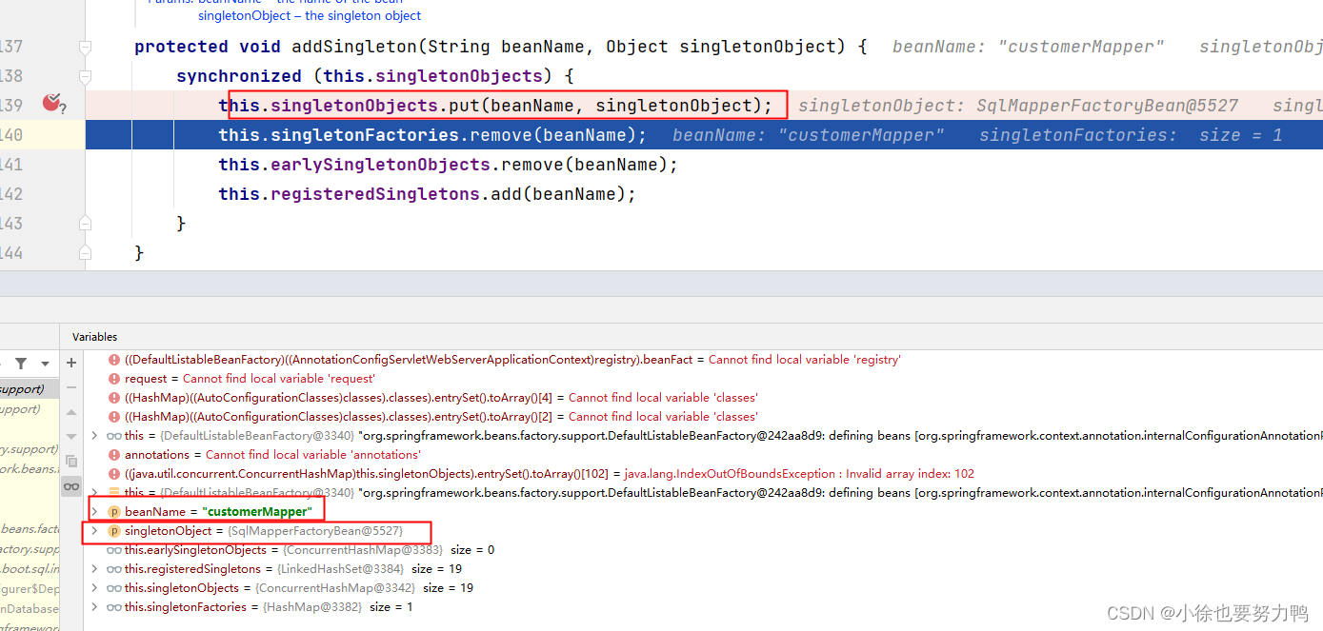Screen dimensions: 1323x631
Task: Click the duplicate watch copy icon
Action: coord(71,461)
